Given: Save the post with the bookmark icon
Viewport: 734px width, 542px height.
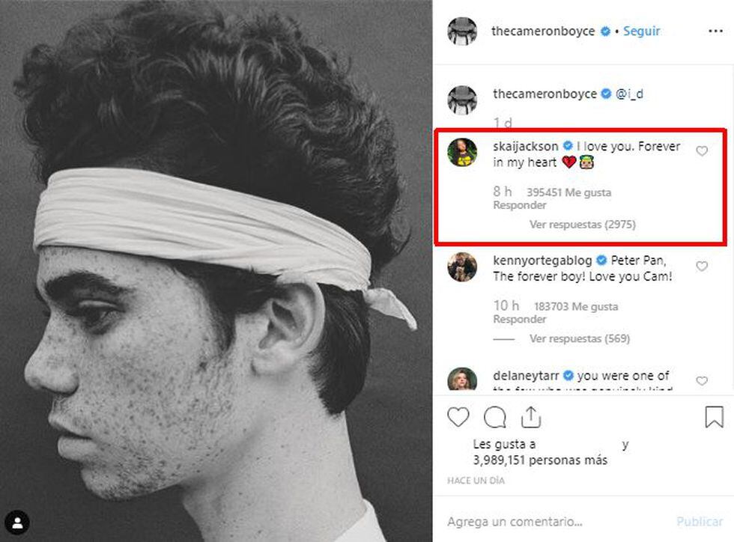Looking at the screenshot, I should click(715, 416).
